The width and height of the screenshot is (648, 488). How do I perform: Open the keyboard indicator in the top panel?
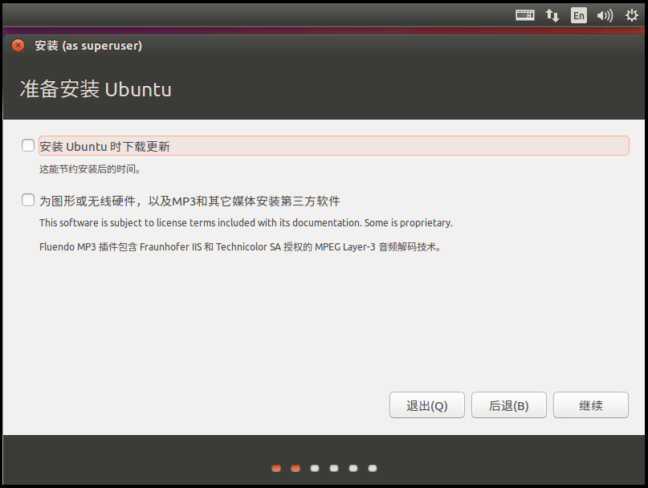pyautogui.click(x=525, y=15)
